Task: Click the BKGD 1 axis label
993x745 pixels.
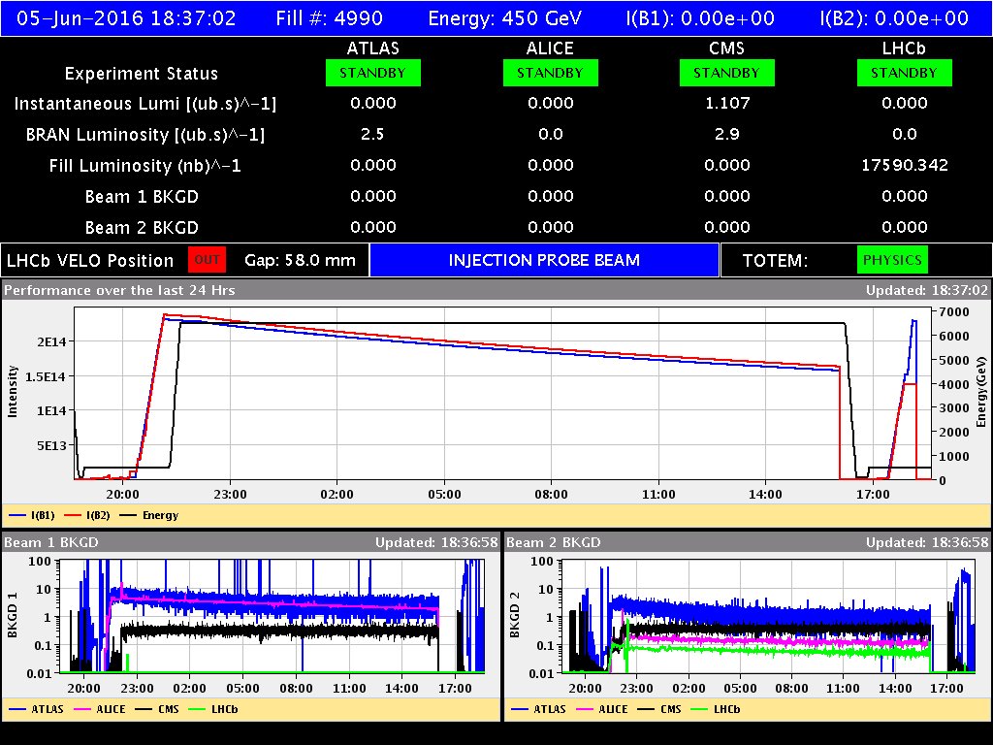Action: point(12,614)
